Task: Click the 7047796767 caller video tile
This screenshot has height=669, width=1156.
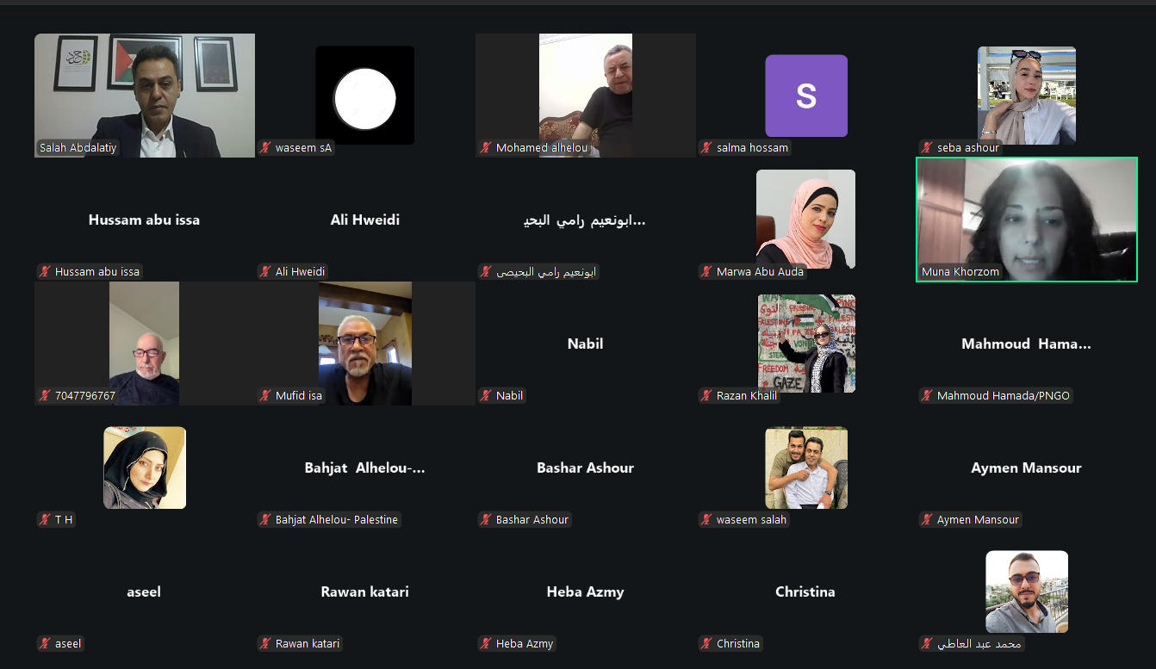Action: coord(145,344)
